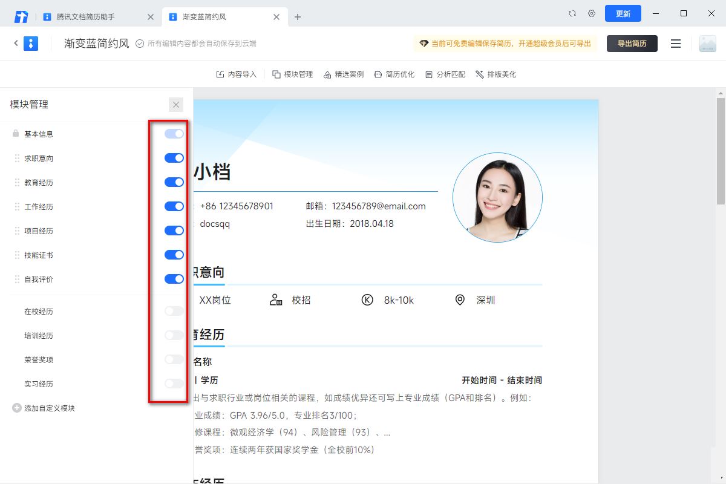
Task: Disable the 教育经历 module switch
Action: pyautogui.click(x=174, y=182)
